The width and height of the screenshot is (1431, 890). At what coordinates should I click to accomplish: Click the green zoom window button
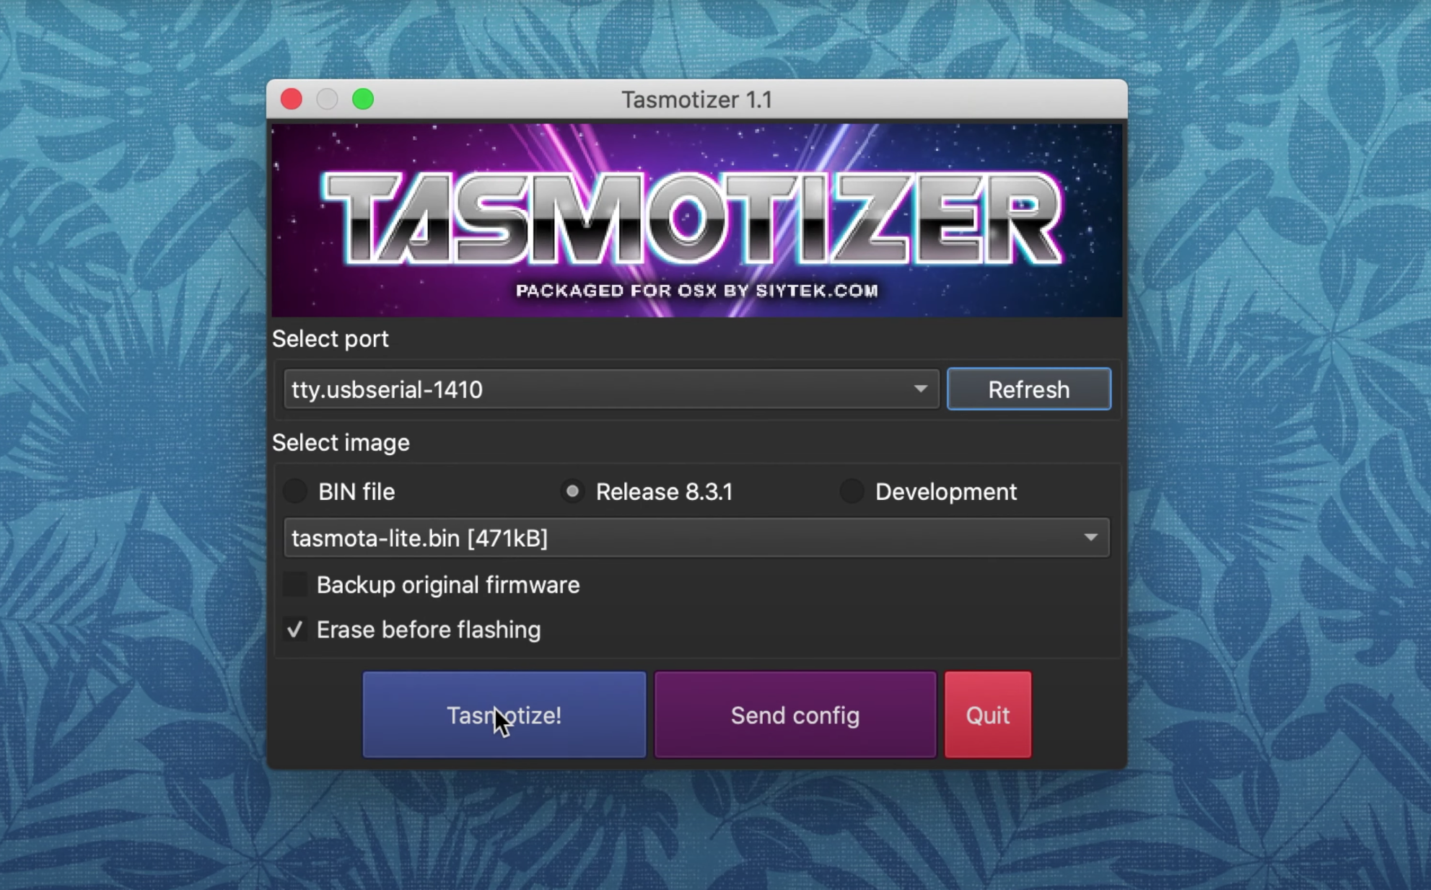(363, 99)
